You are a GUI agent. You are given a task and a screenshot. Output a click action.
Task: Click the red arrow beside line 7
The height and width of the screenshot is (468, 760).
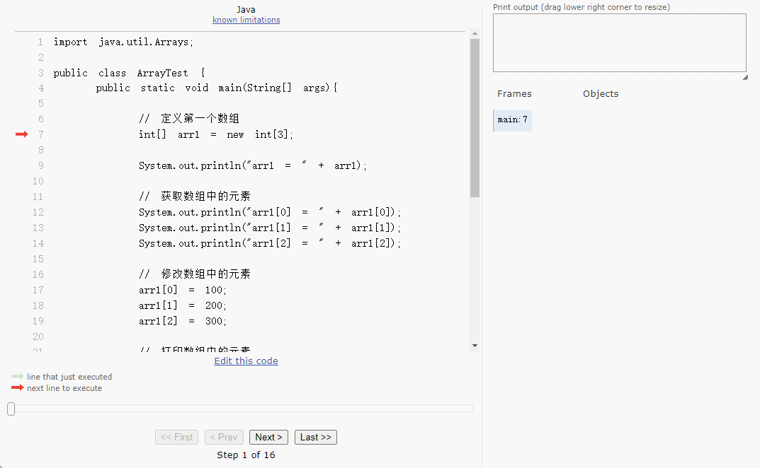coord(21,134)
